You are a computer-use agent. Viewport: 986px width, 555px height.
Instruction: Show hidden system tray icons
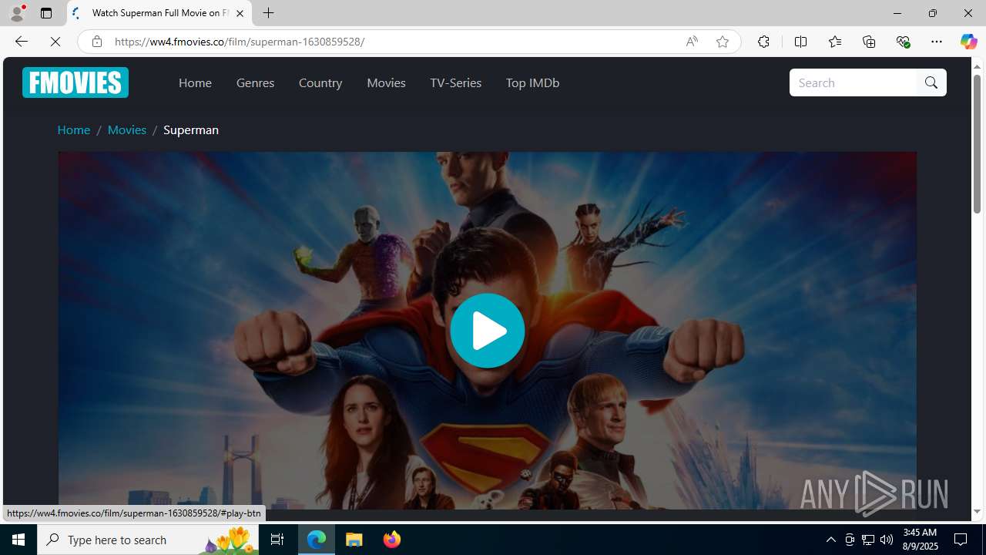(x=830, y=540)
